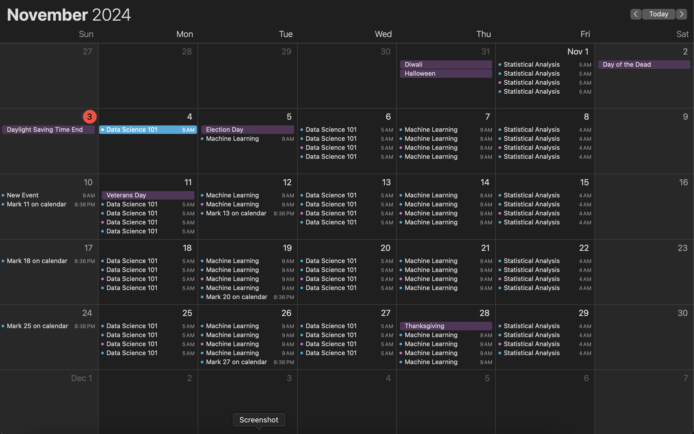Open the Diwali holiday event

[x=446, y=65]
